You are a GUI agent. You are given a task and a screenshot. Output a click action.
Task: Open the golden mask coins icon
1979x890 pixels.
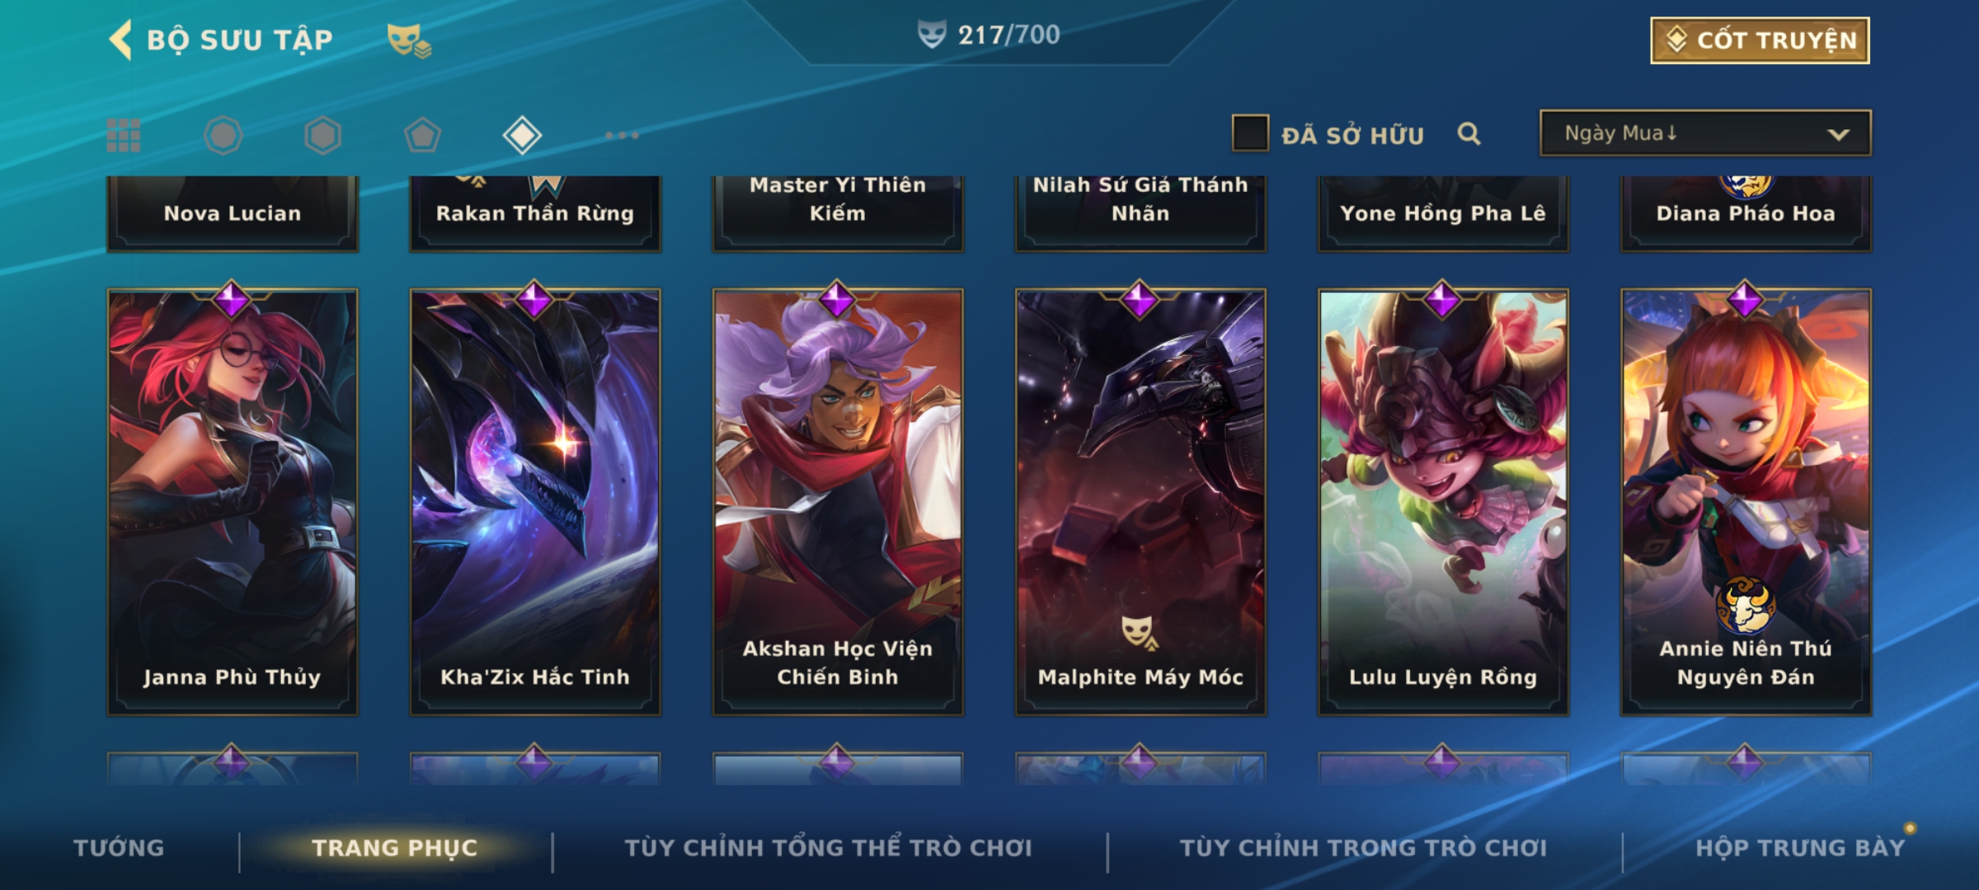[x=409, y=40]
